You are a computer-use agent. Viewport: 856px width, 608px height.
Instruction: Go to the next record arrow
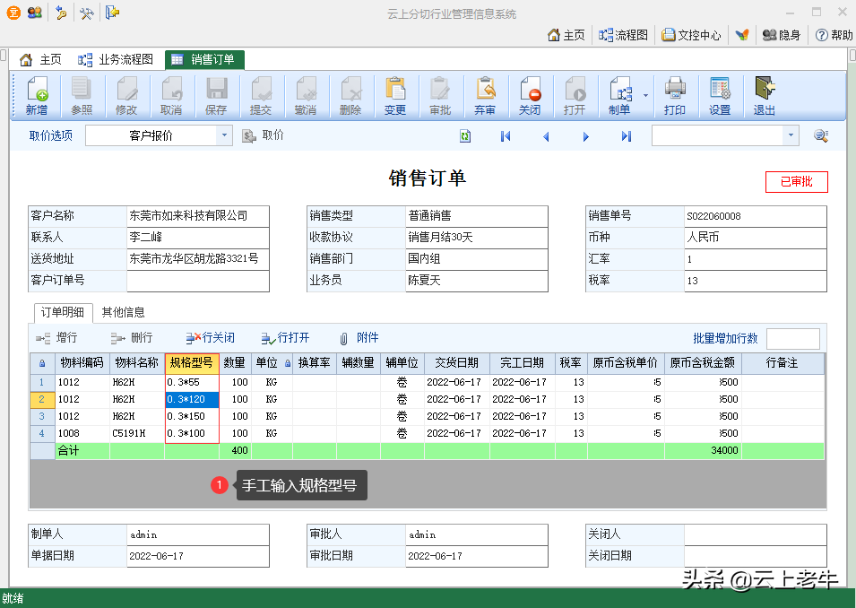[585, 136]
